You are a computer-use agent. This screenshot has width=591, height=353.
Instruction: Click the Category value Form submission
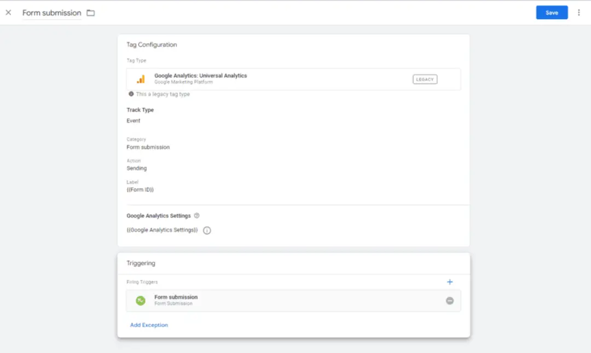pyautogui.click(x=148, y=147)
